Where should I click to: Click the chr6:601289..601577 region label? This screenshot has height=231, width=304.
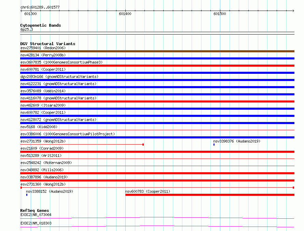click(40, 8)
